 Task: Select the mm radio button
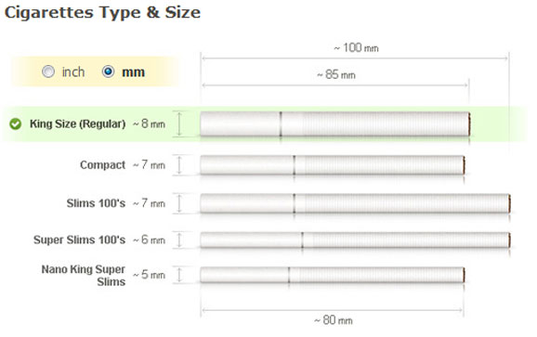(x=108, y=71)
